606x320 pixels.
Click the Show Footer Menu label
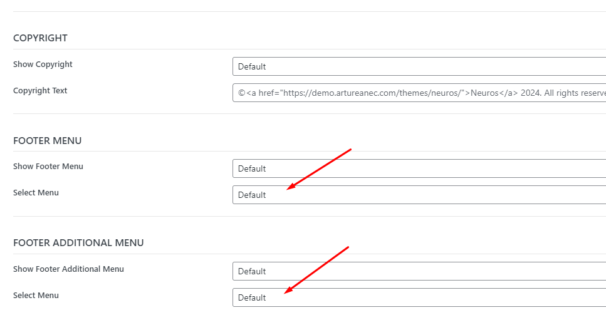[x=48, y=167]
